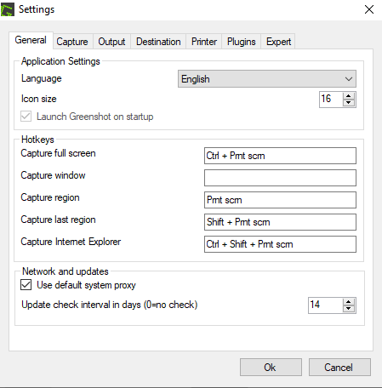
Task: Open the Printer tab
Action: 204,42
